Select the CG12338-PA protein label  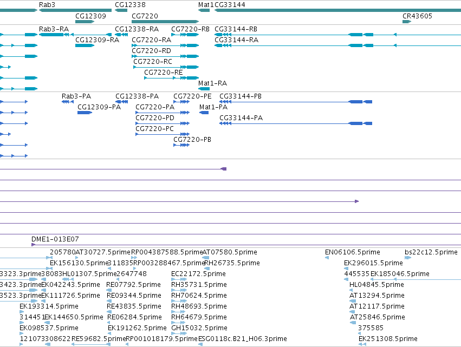click(137, 96)
